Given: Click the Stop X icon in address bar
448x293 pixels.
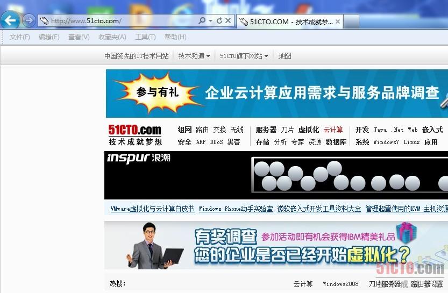Looking at the screenshot, I should [228, 20].
